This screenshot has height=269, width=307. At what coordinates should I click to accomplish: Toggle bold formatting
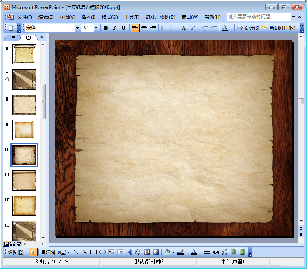point(106,28)
